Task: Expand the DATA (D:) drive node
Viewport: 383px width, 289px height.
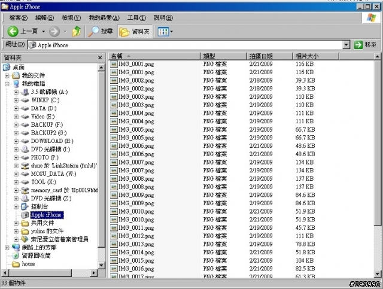Action: tap(16, 108)
